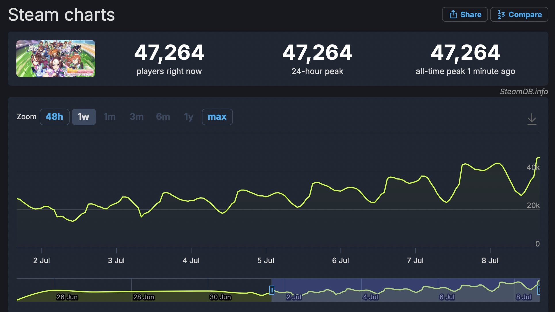The image size is (555, 312).
Task: Click the left navigator range handle
Action: [x=271, y=290]
